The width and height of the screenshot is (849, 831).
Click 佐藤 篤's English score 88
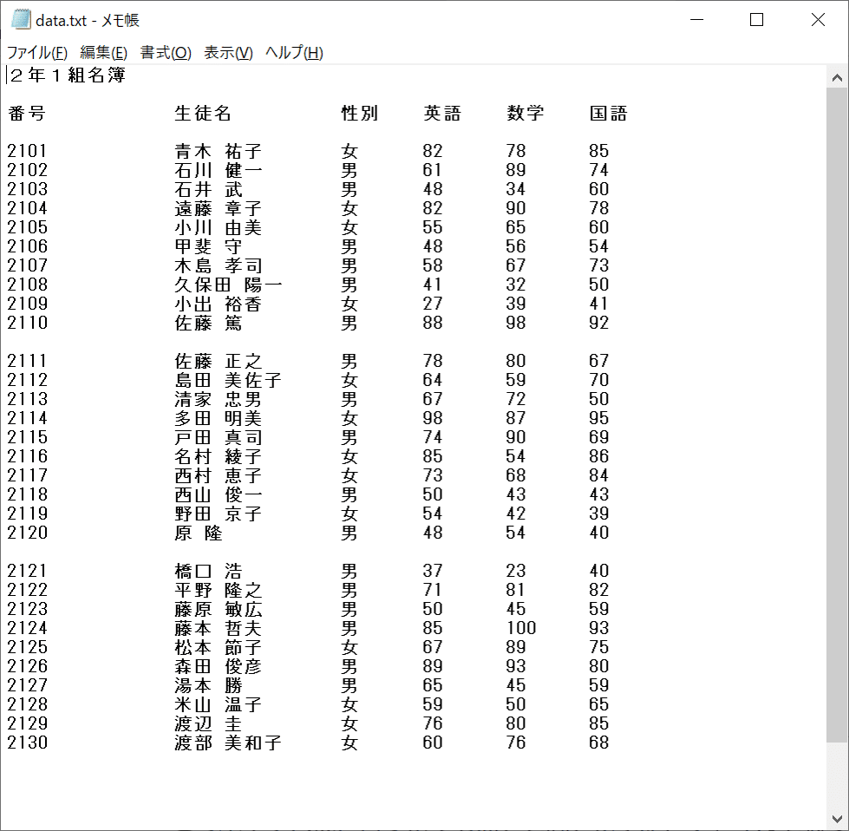coord(431,322)
